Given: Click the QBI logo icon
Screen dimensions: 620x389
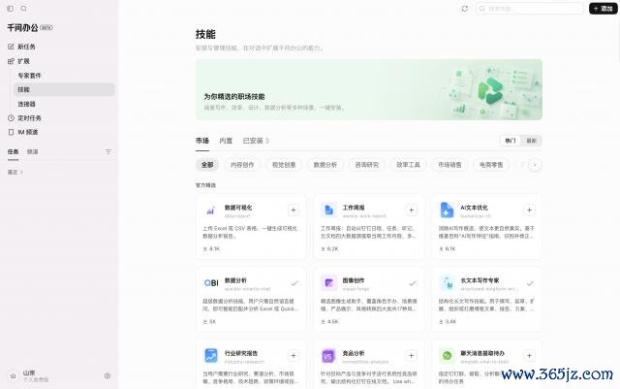Looking at the screenshot, I should 211,283.
